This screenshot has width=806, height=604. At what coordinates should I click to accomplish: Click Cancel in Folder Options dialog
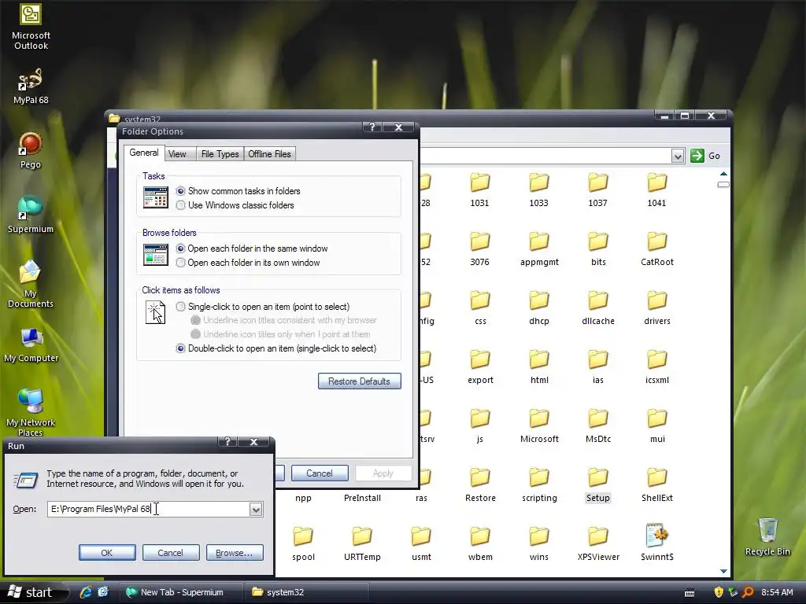coord(320,473)
